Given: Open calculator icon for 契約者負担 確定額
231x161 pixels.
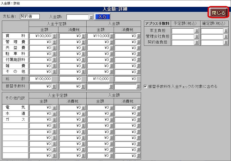Looking at the screenshot, I should (x=226, y=42).
